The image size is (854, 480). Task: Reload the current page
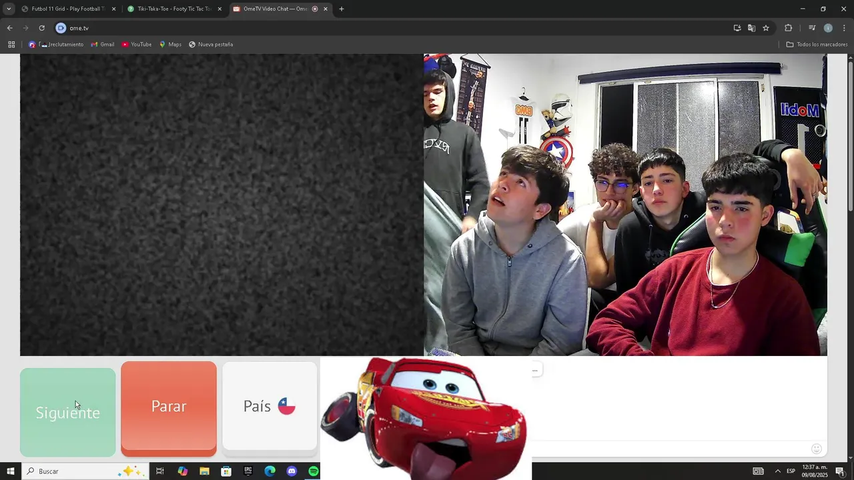click(41, 28)
